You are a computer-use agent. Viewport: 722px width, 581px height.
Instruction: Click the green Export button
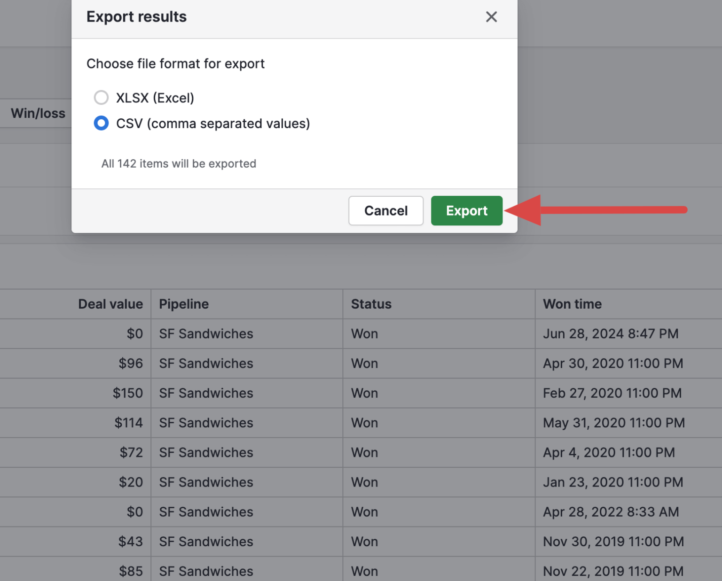coord(466,211)
